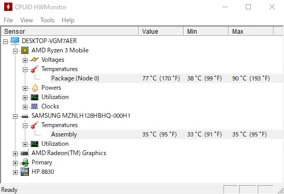Click the Value column header
284x194 pixels.
coord(161,32)
